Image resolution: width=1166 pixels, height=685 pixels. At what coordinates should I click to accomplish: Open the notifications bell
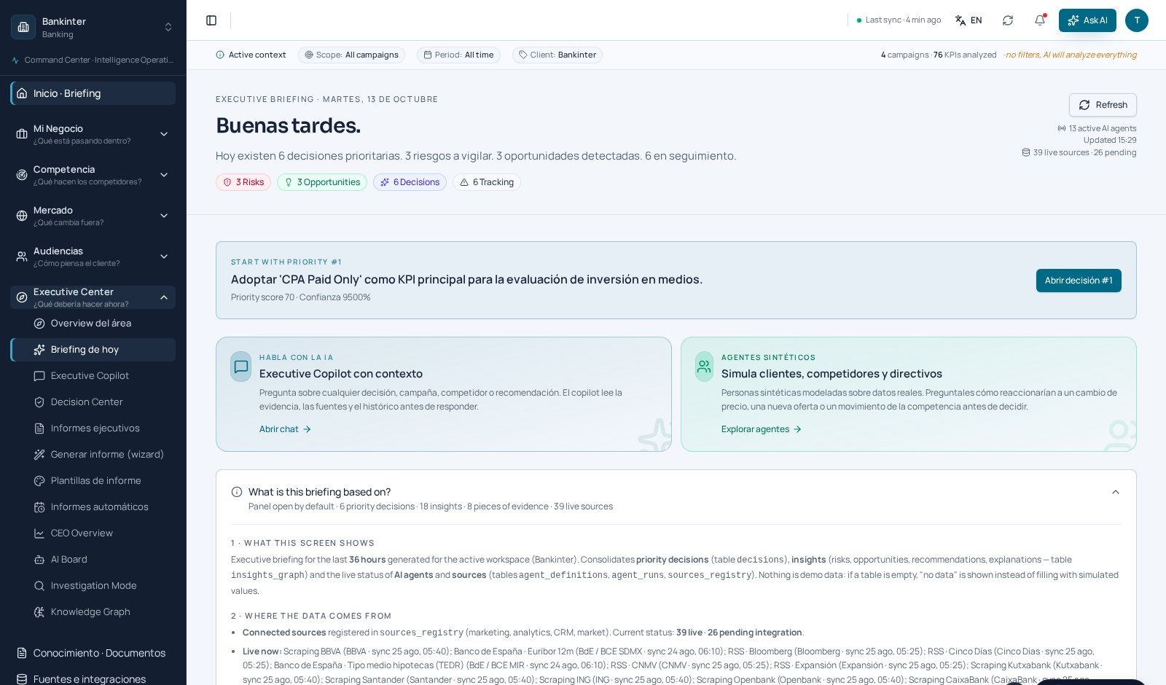tap(1040, 20)
